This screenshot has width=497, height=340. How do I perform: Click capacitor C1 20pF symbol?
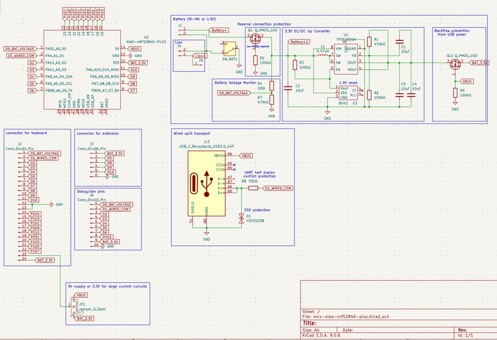click(x=400, y=42)
